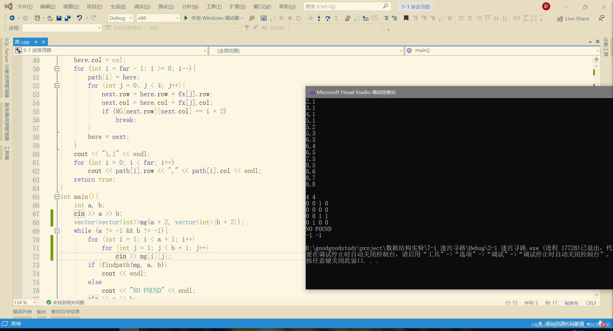Switch to the 错误列表 tab

(x=22, y=312)
